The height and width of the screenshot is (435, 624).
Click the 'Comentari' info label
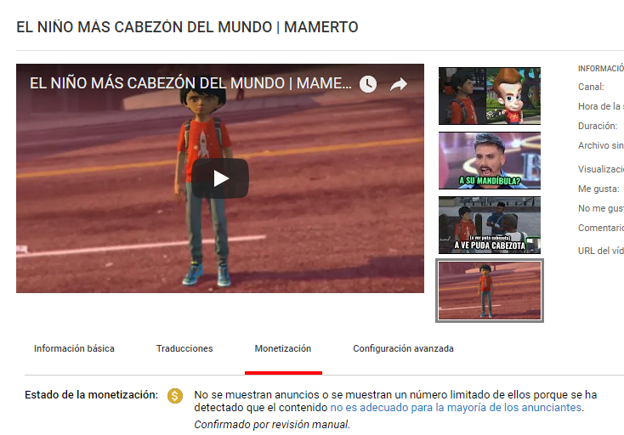coord(601,228)
